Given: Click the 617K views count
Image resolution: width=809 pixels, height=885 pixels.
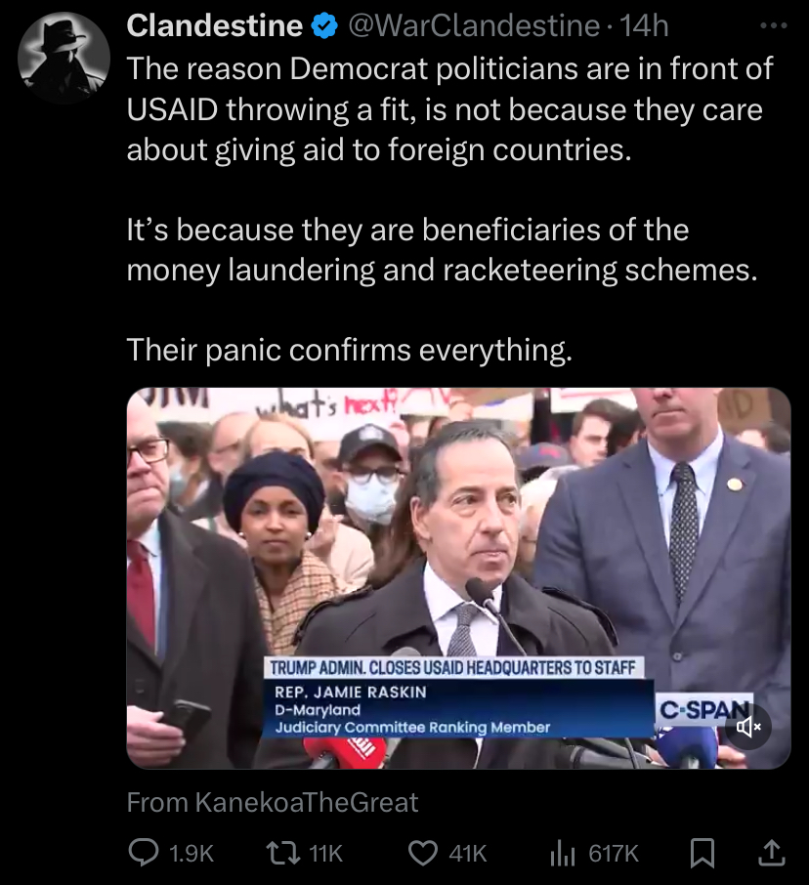Looking at the screenshot, I should point(614,854).
